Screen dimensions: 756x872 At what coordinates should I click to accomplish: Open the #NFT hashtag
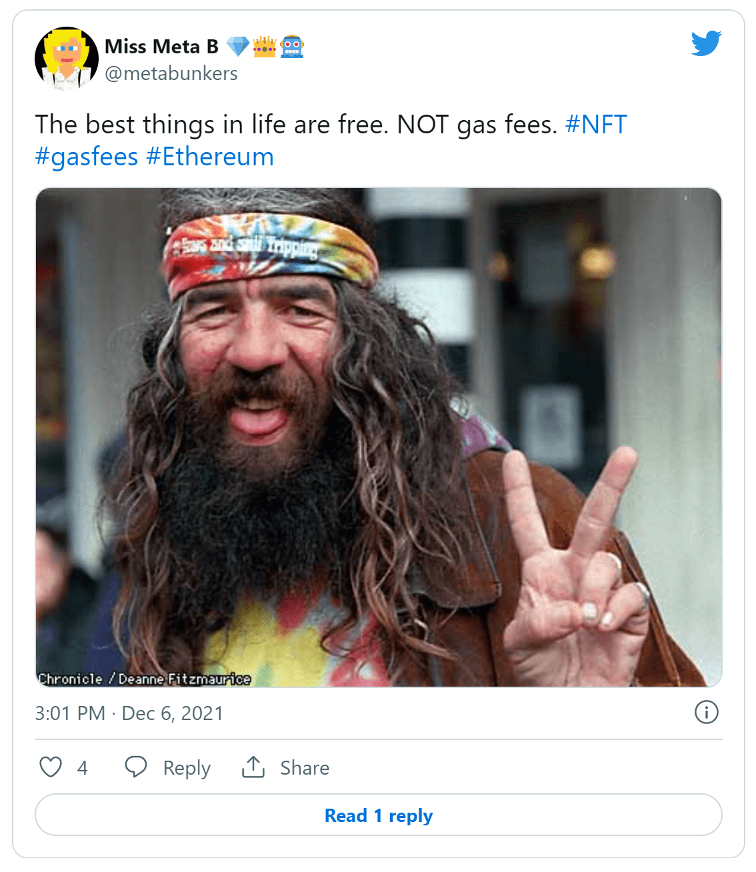tap(596, 124)
